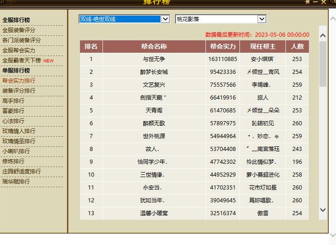Click the table scroll down arrow
336x245 pixels.
click(x=323, y=210)
